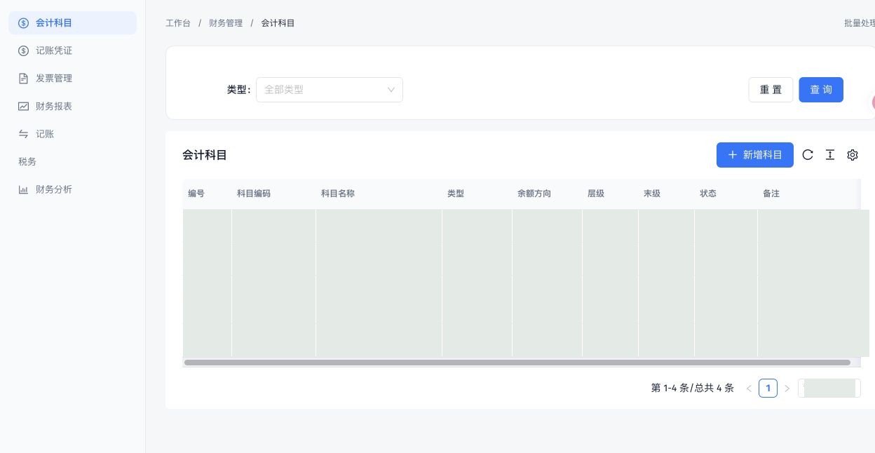875x453 pixels.
Task: Go to 发票管理 in the sidebar
Action: 73,79
